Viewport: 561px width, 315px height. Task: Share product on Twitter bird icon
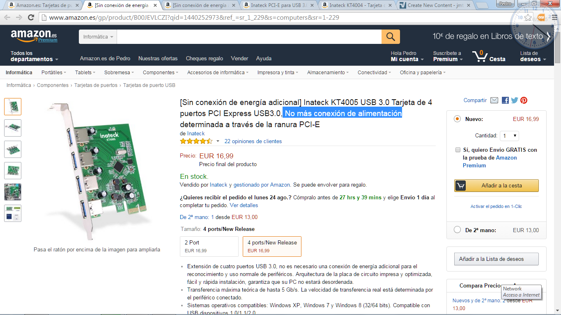(515, 100)
